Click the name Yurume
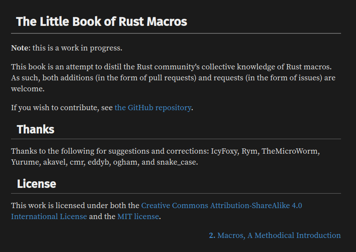Viewport: 356px width, 252px height. 25,162
